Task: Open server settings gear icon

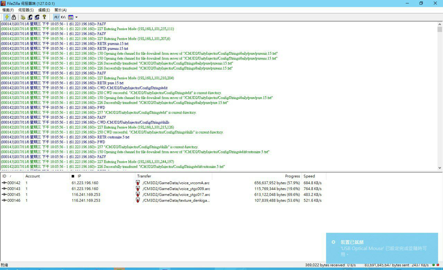Action: pos(23,17)
